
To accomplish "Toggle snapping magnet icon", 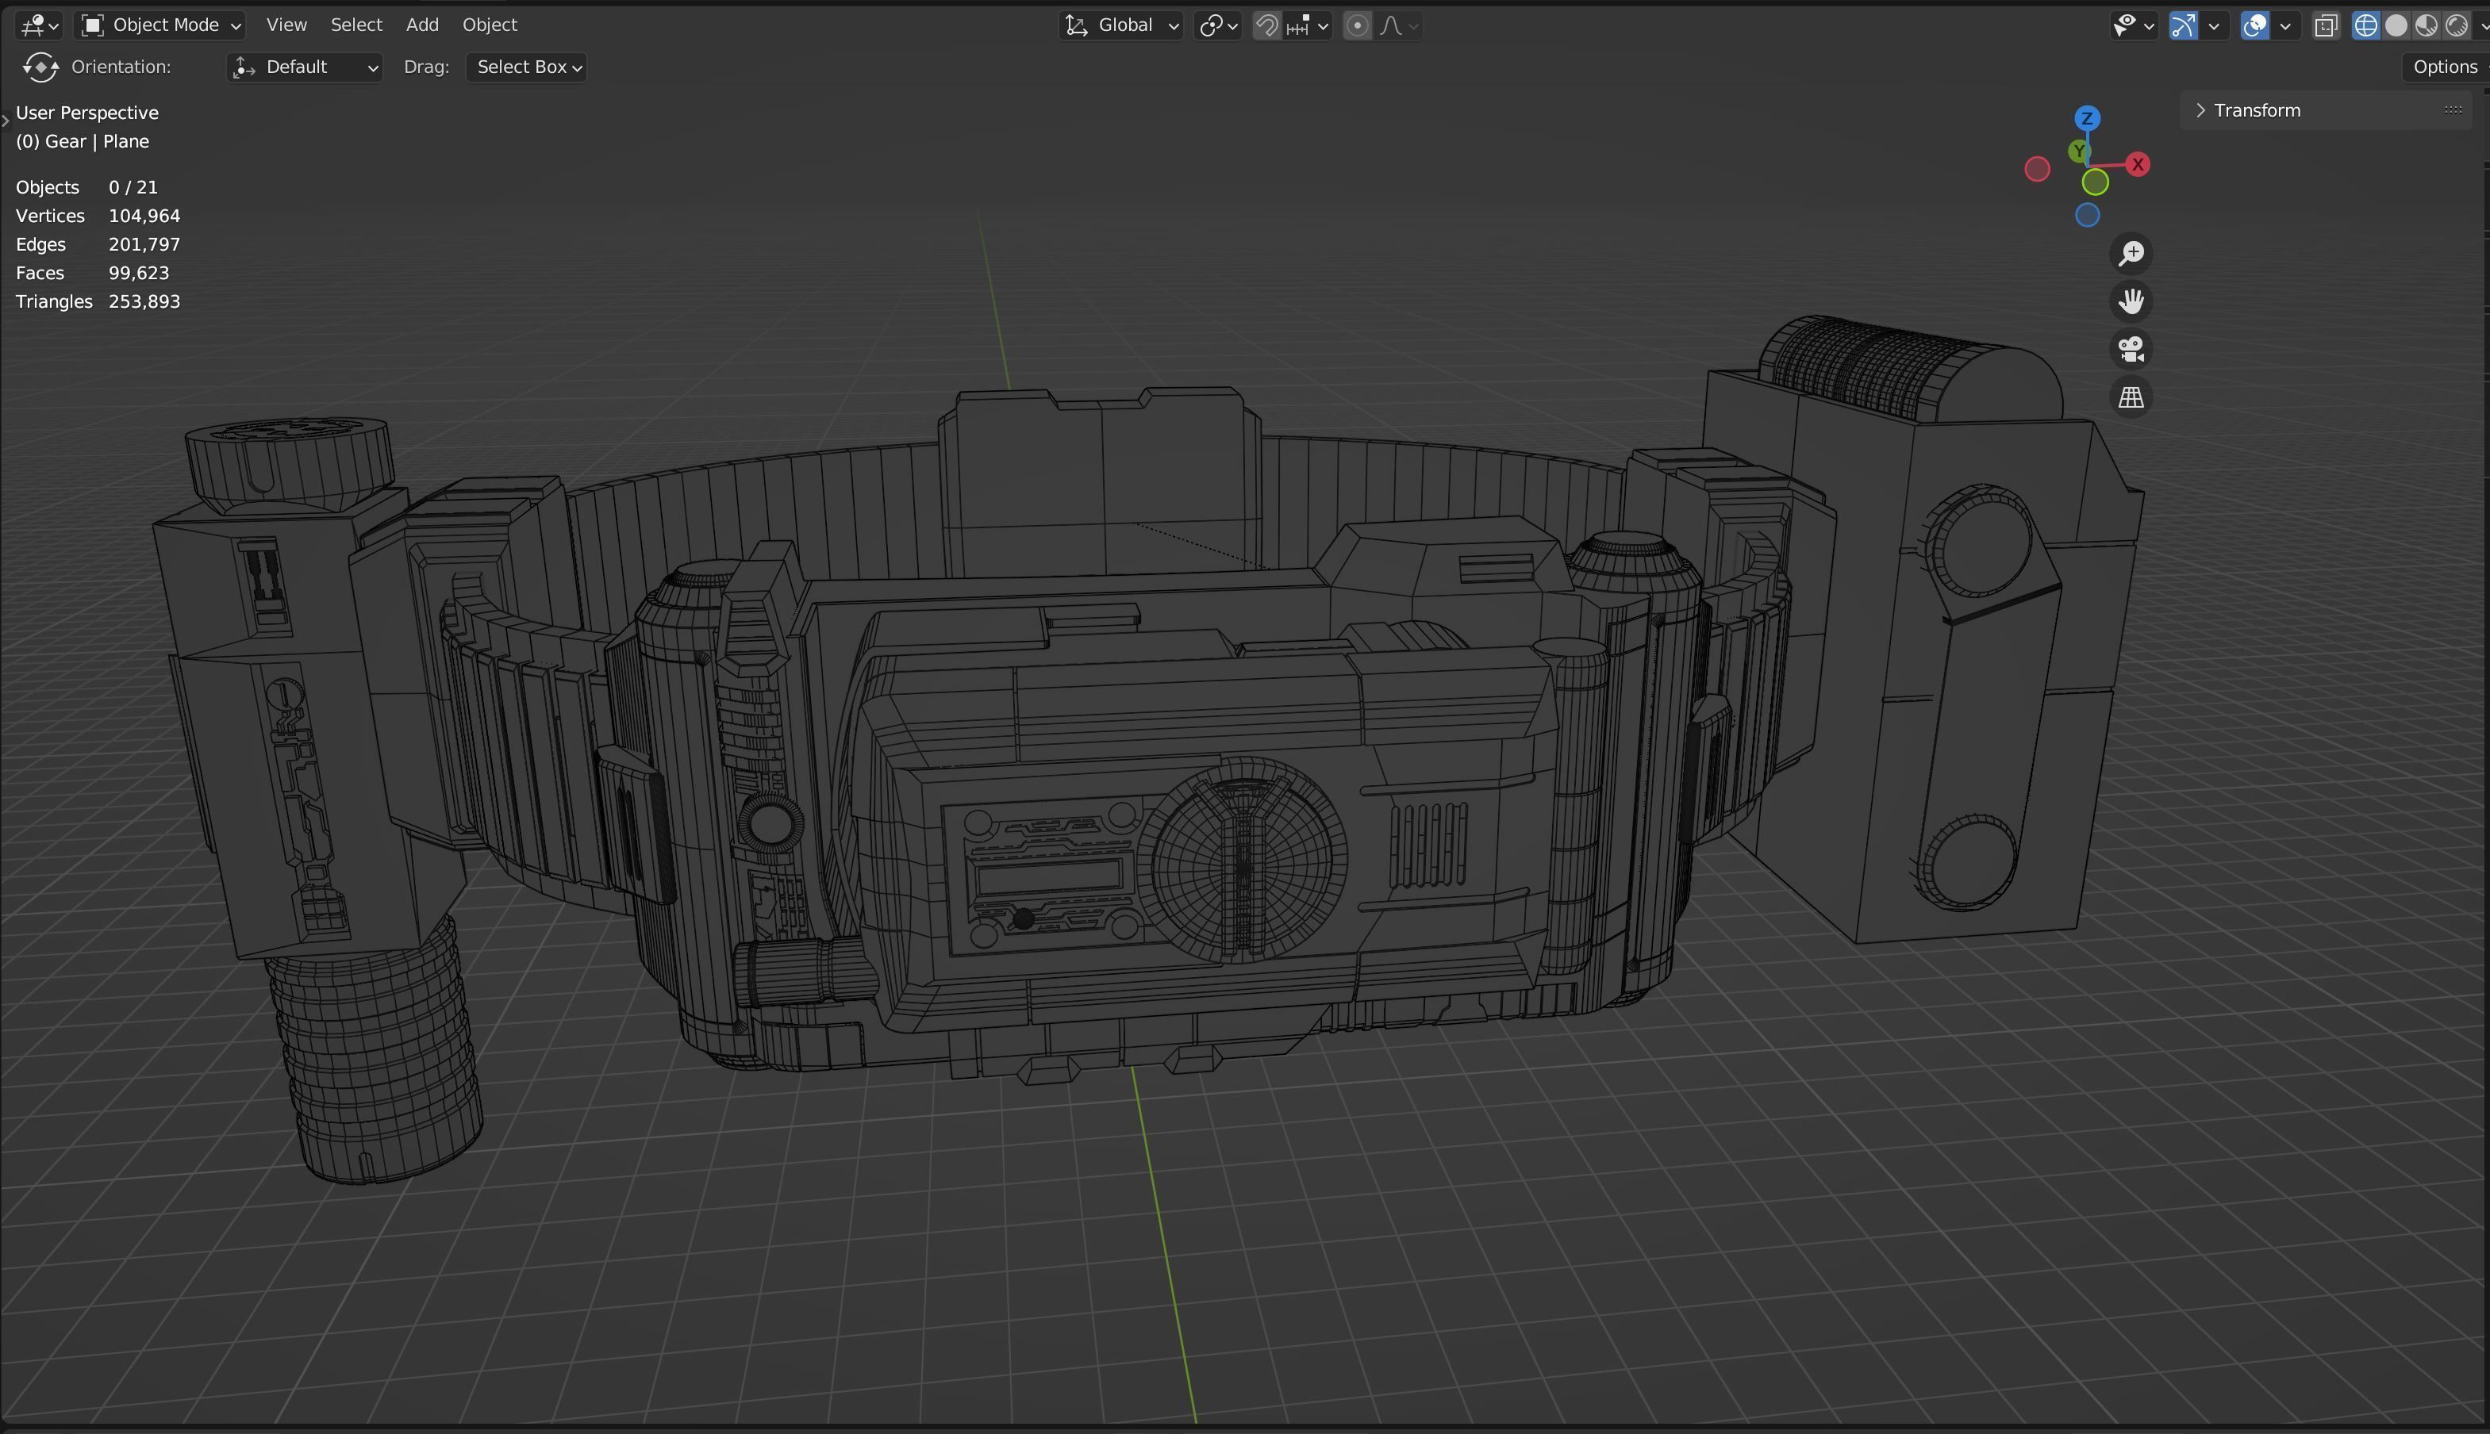I will pos(1267,25).
